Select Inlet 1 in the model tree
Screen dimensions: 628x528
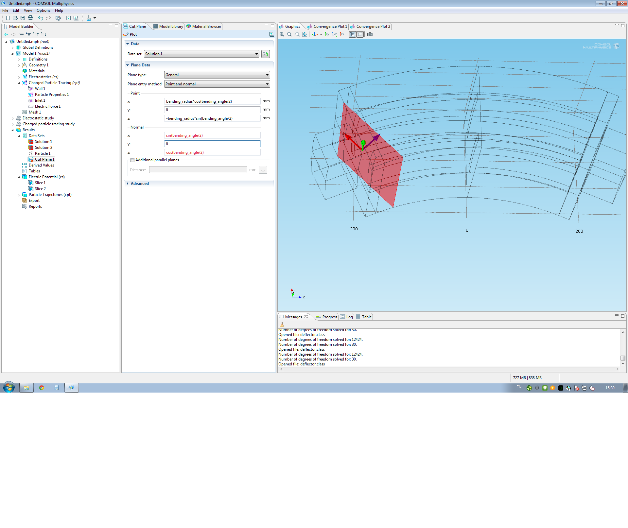(x=40, y=100)
